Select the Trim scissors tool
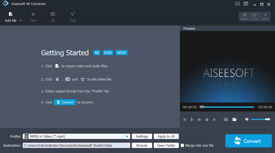The image size is (275, 153). pyautogui.click(x=33, y=17)
